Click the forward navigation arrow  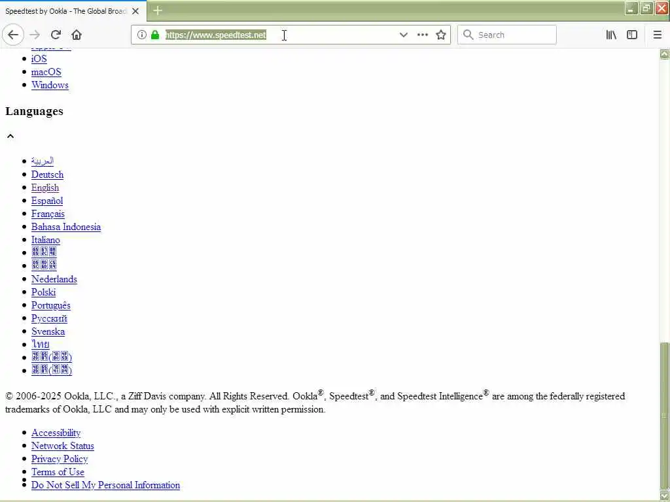click(x=35, y=35)
